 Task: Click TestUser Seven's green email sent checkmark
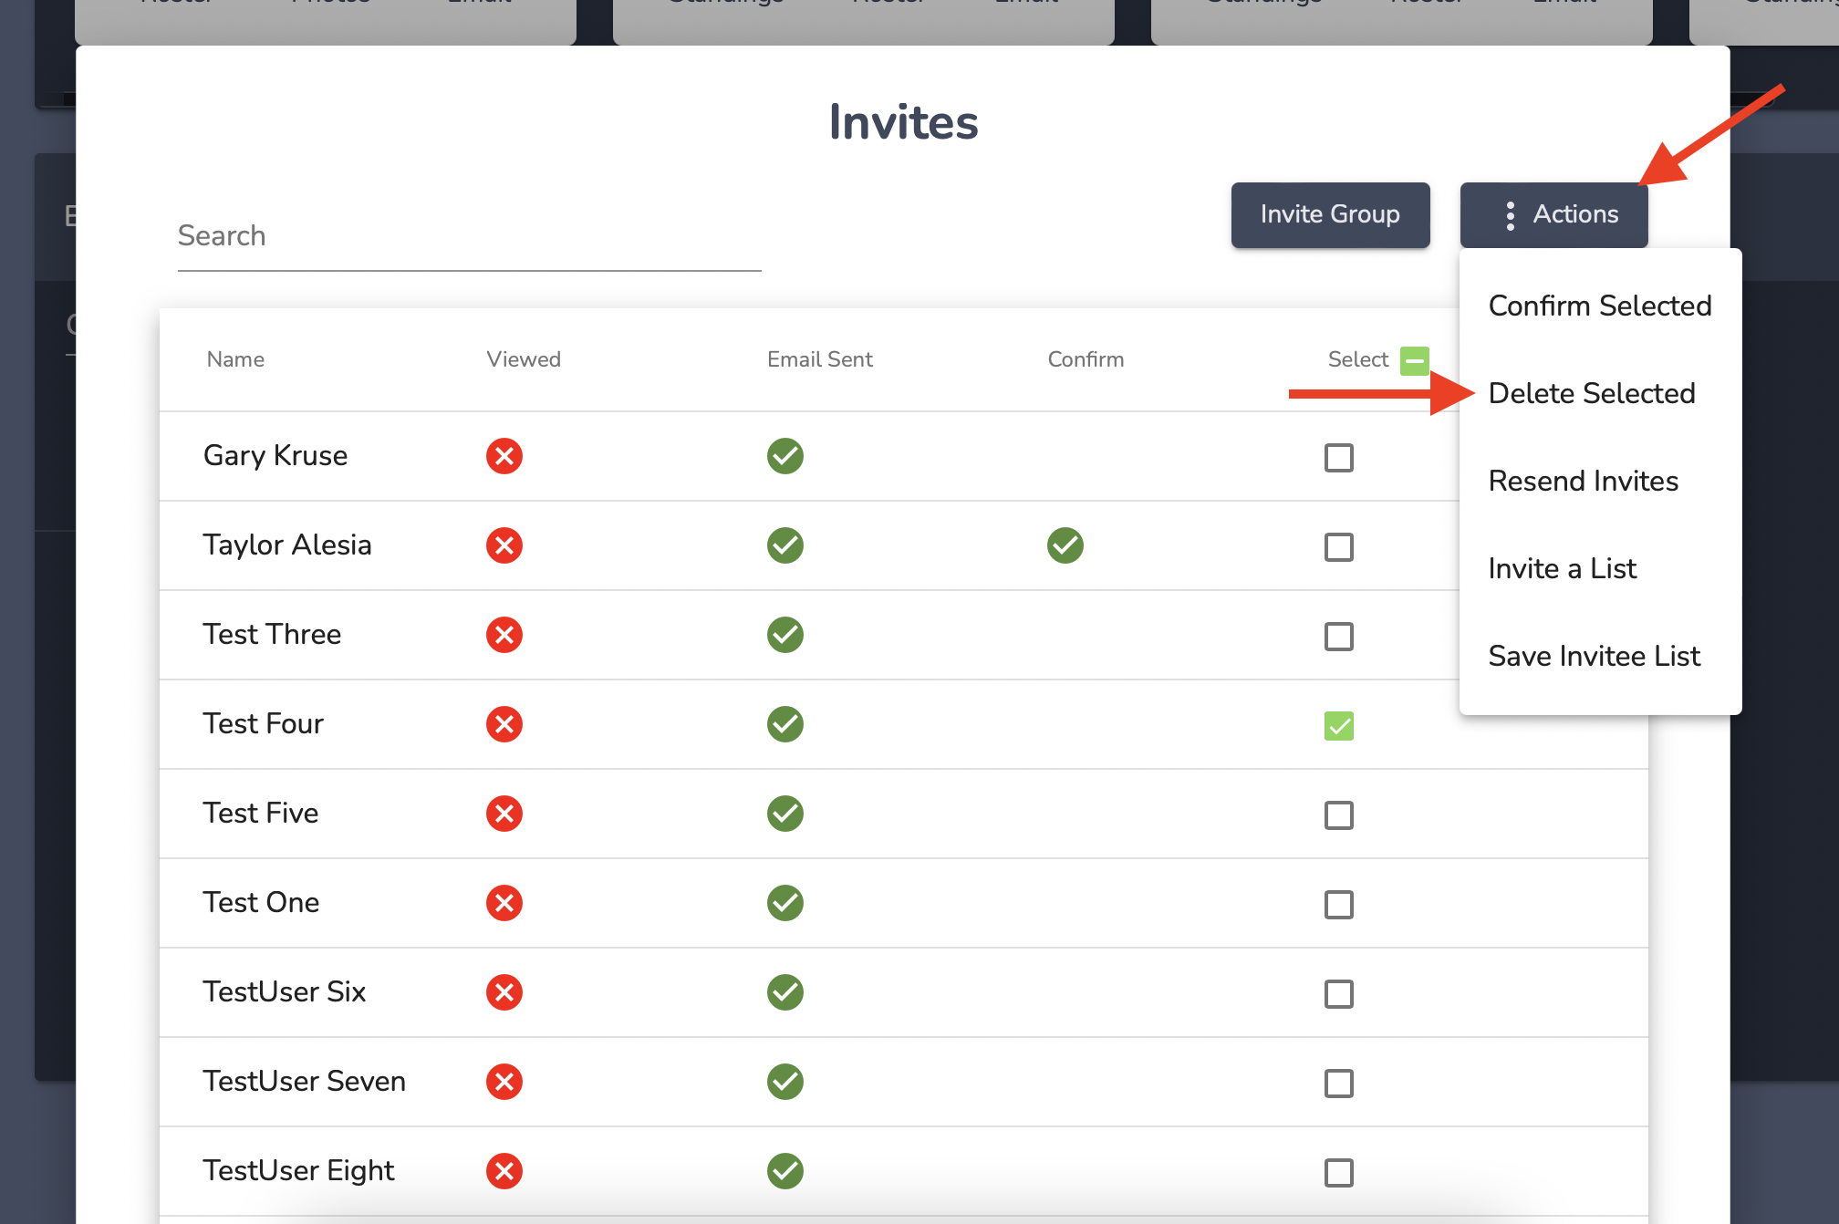785,1082
